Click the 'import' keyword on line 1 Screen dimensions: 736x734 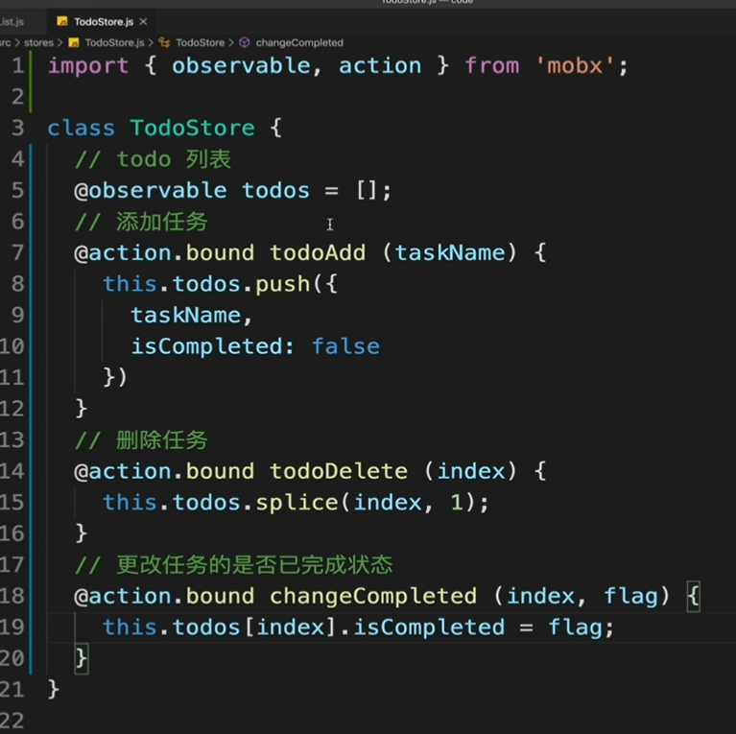88,65
